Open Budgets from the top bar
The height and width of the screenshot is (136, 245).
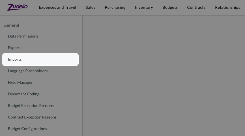[x=170, y=7]
